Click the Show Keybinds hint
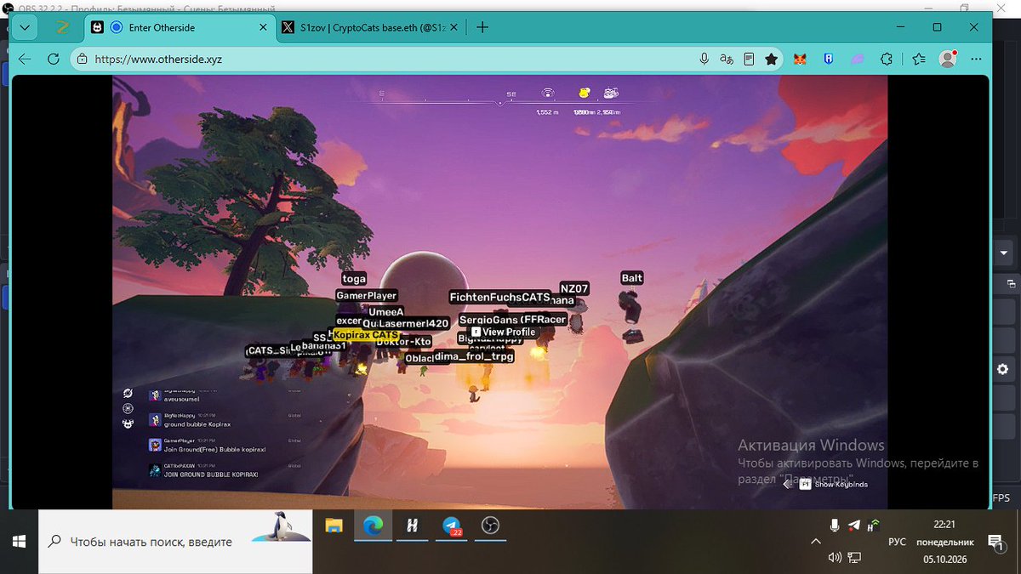 (x=834, y=484)
